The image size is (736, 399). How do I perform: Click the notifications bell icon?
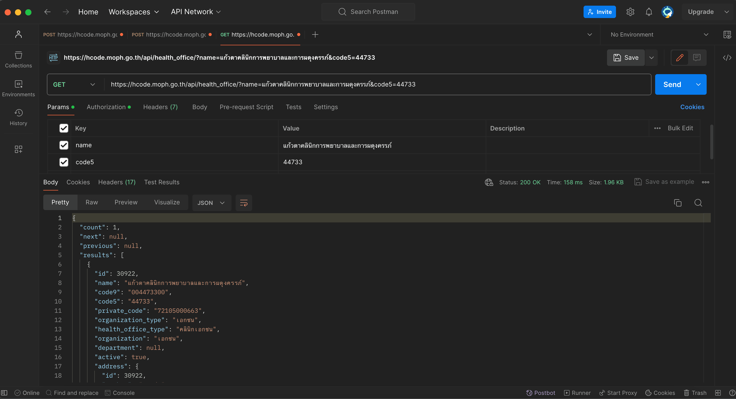click(649, 12)
